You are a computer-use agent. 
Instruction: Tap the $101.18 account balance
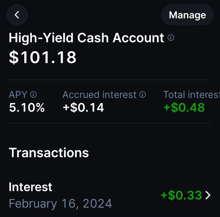pyautogui.click(x=43, y=57)
